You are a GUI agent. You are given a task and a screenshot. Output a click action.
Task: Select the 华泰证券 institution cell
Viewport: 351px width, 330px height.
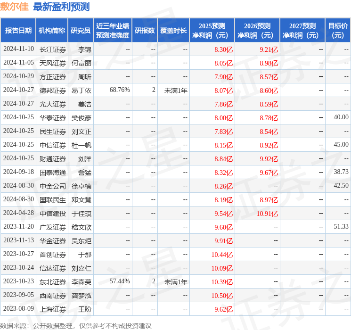(x=53, y=118)
